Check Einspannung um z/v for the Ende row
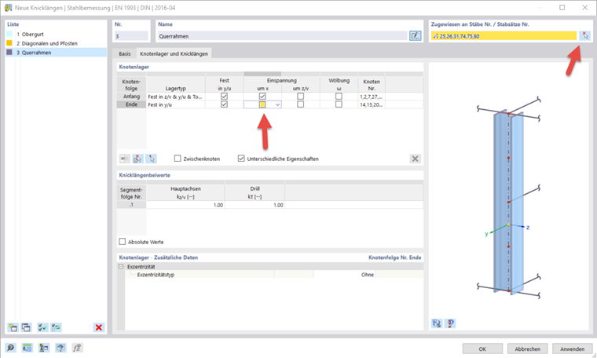The image size is (597, 358). point(300,104)
